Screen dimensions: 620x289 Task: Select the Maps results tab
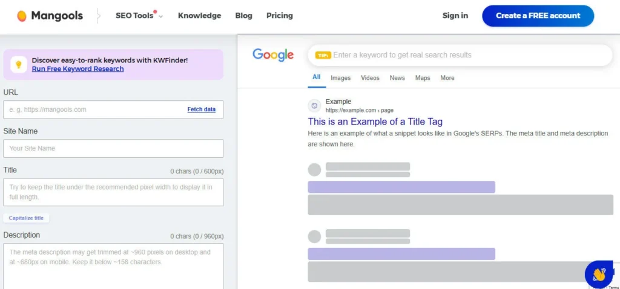point(423,78)
